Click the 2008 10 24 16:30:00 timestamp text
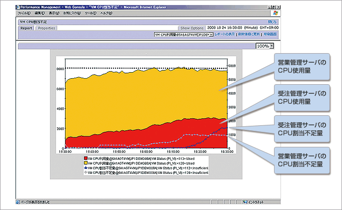342x210 pixels. [224, 28]
